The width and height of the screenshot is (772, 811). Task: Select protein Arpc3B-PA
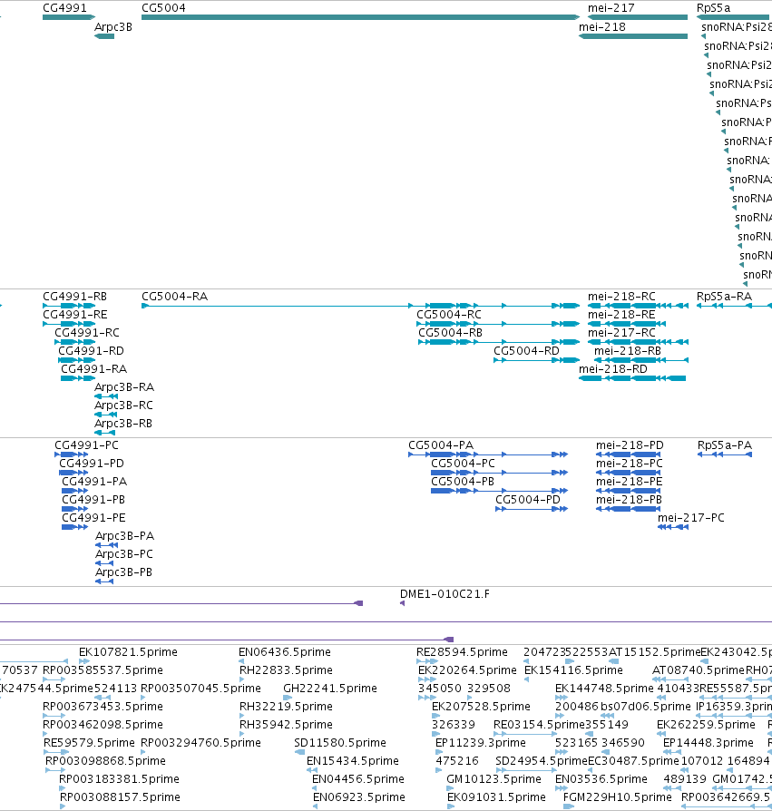(124, 536)
